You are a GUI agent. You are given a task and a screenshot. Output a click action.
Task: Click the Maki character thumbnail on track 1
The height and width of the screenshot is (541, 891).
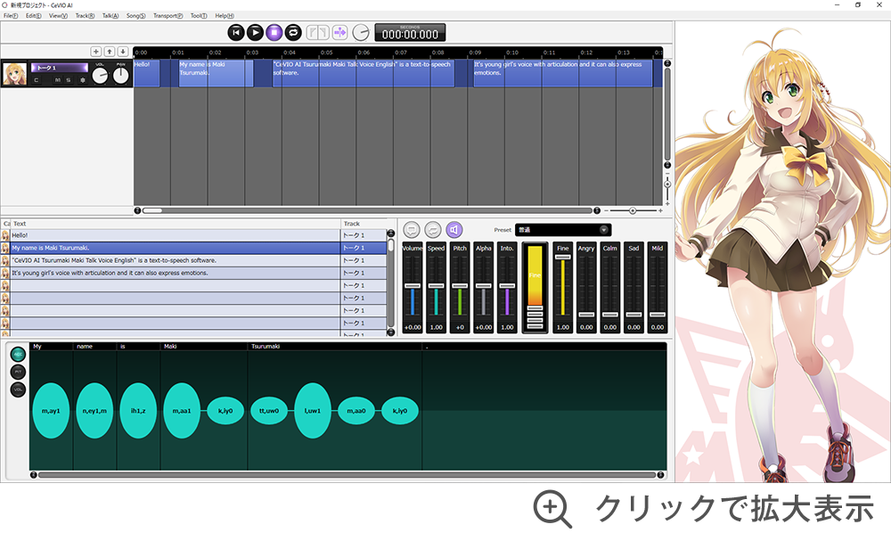click(x=15, y=74)
